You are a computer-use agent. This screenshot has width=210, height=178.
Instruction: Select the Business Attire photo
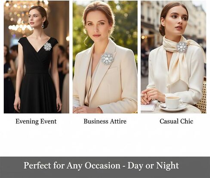pyautogui.click(x=105, y=57)
